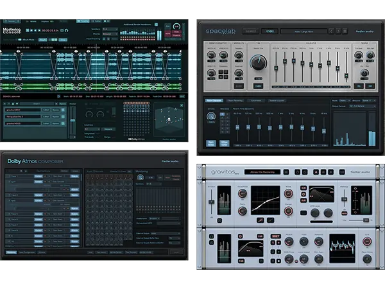
Task: Open the Binaural dropdown in Spacelab
Action: click(x=369, y=101)
